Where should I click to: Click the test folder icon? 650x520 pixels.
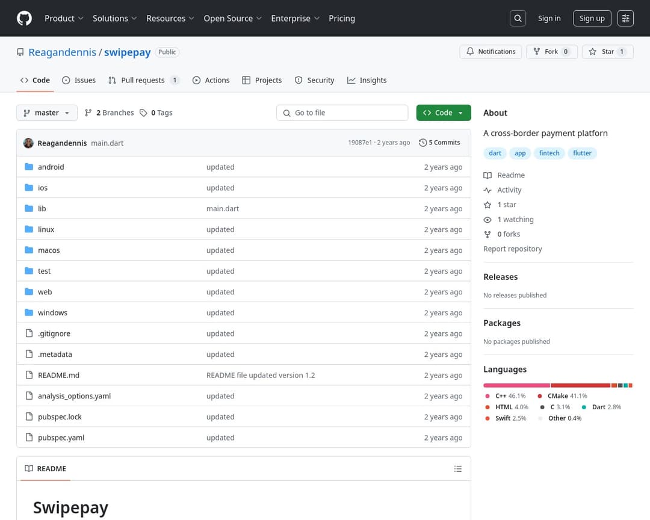(29, 271)
